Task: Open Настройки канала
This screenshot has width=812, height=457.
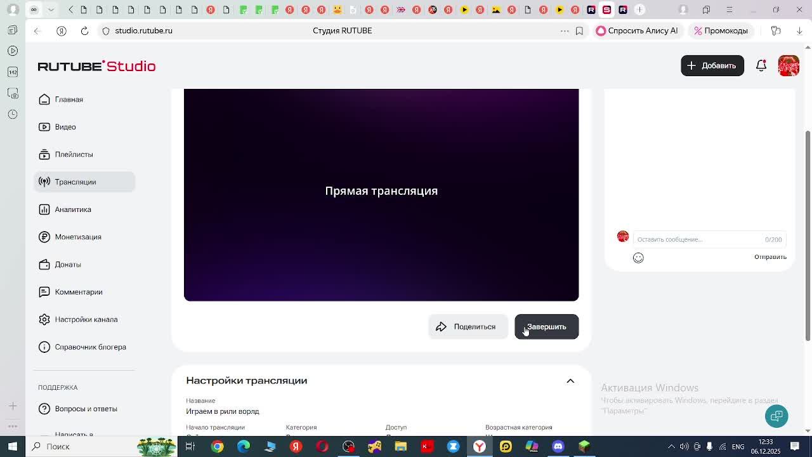Action: click(84, 319)
